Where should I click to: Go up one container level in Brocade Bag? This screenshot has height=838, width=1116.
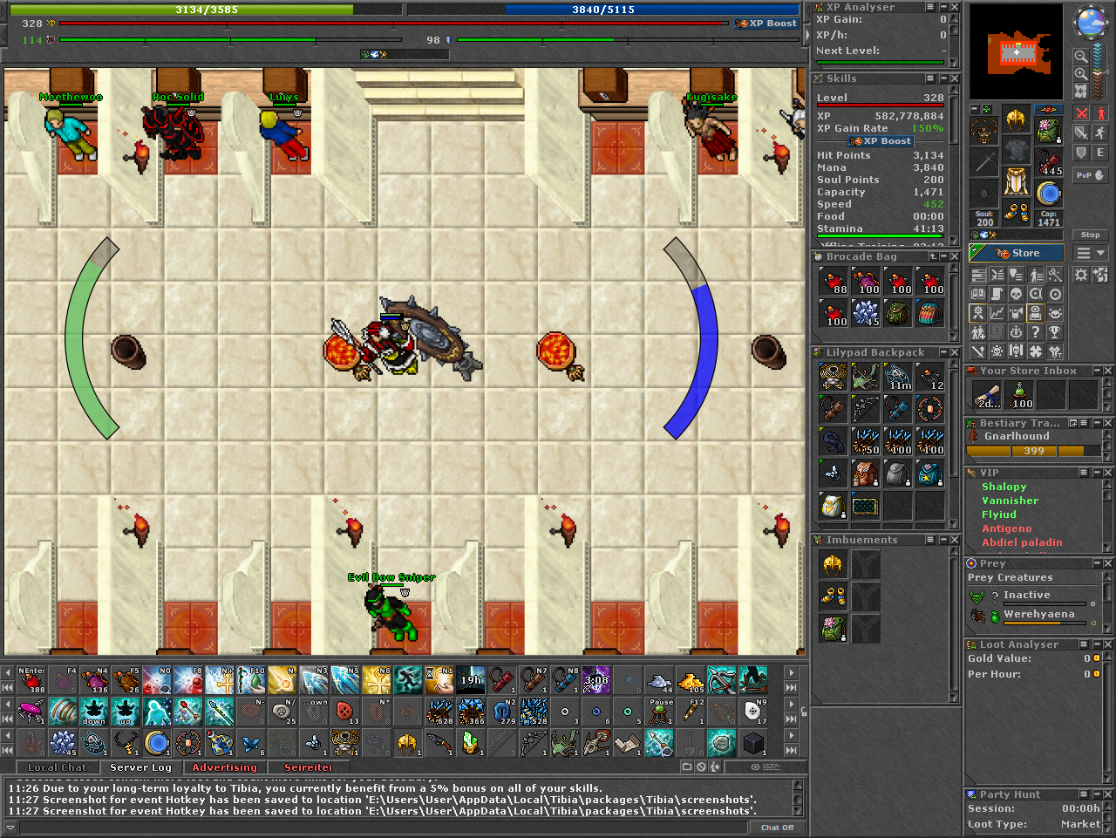933,256
